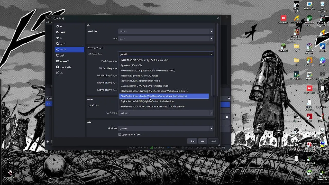Screen dimensions: 329x185
Task: Open the AnyDesk desktop shortcut
Action: click(x=309, y=90)
